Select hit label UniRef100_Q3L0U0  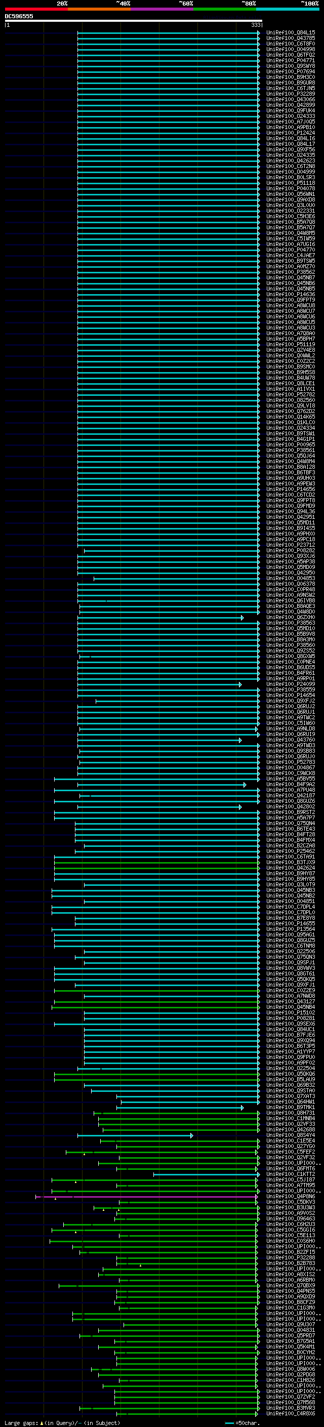(x=291, y=205)
